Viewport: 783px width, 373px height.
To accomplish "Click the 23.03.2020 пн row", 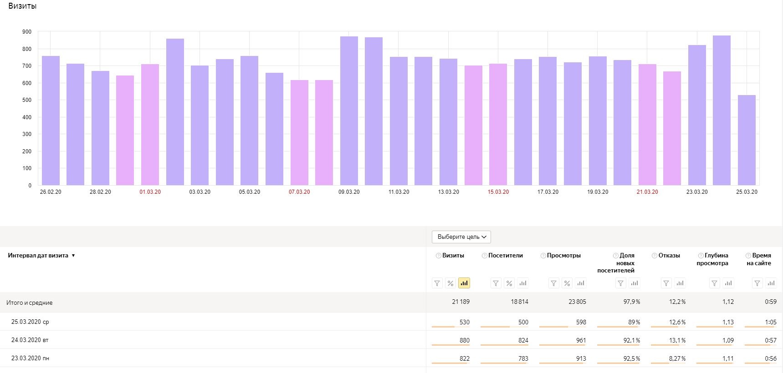I will (30, 358).
